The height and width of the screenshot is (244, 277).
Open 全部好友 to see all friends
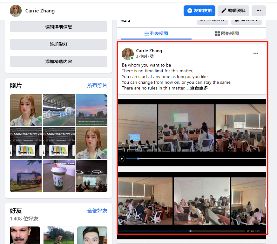point(98,211)
